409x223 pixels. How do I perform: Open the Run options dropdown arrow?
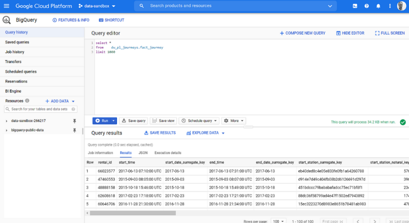(x=113, y=121)
